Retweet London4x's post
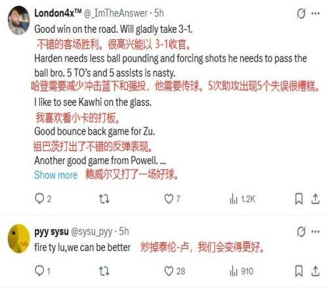 tap(104, 199)
